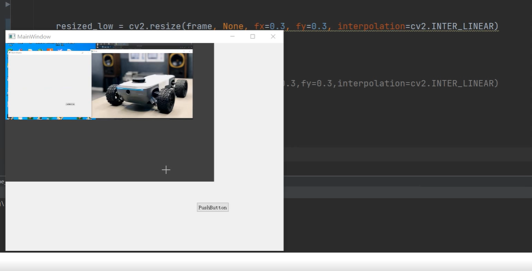
Task: Click the 'resized_low' variable in code editor
Action: [84, 27]
